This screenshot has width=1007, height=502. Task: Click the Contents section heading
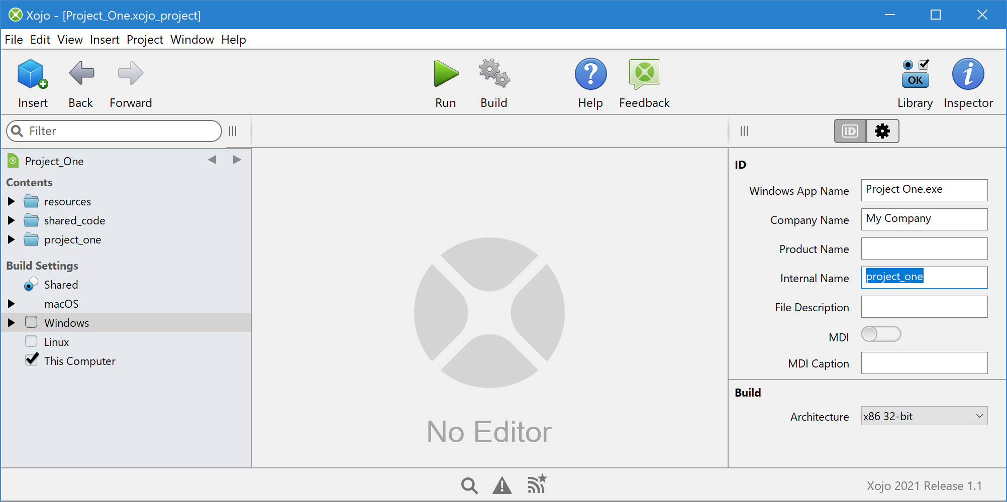point(29,182)
